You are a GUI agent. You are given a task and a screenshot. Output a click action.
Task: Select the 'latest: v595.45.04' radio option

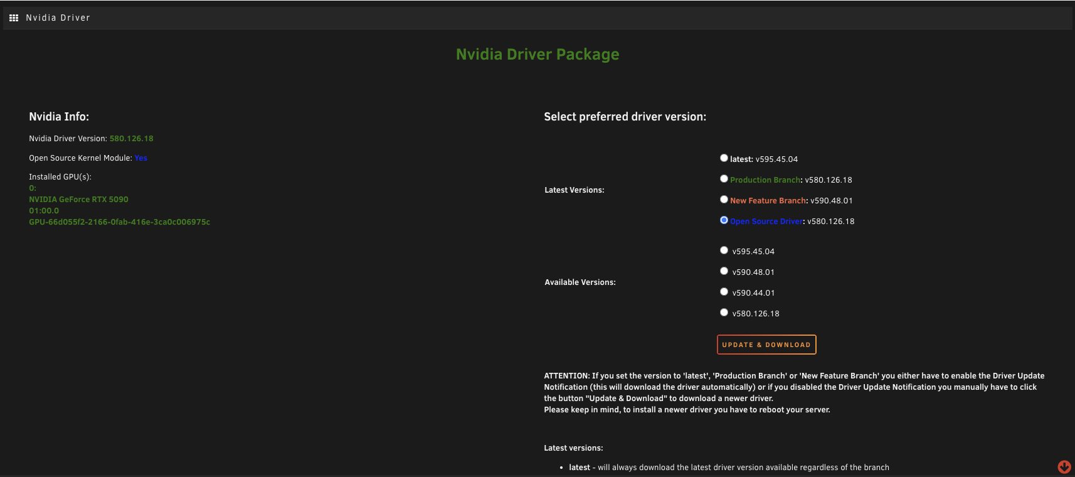click(724, 158)
